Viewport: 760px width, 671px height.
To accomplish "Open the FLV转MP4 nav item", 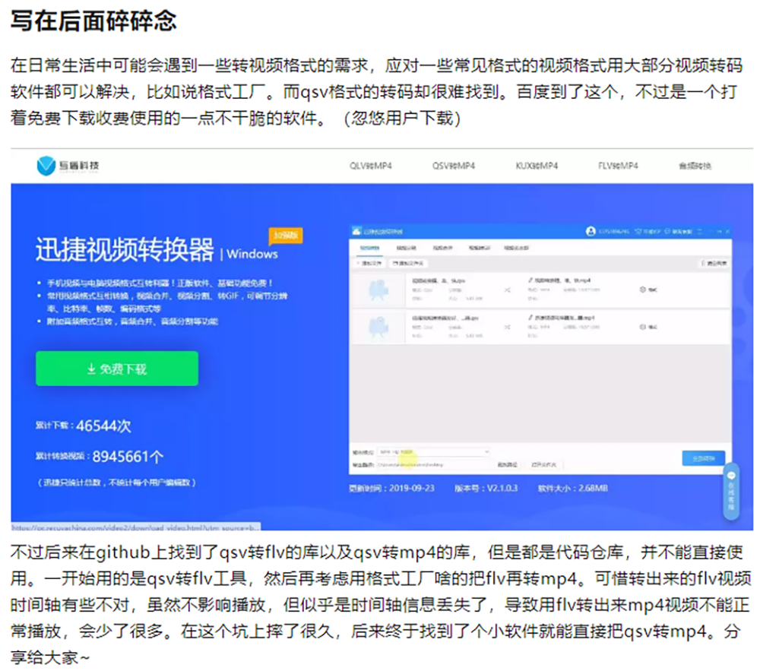I will click(x=618, y=166).
